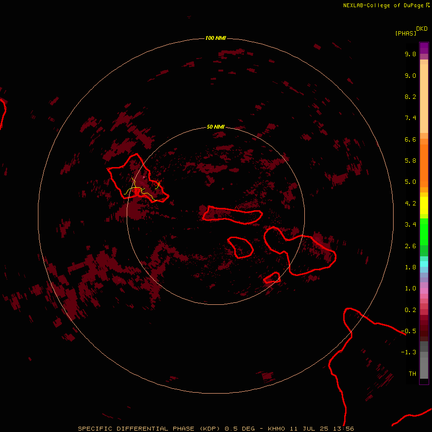
Task: Click the 1.8 legend value
Action: click(410, 267)
